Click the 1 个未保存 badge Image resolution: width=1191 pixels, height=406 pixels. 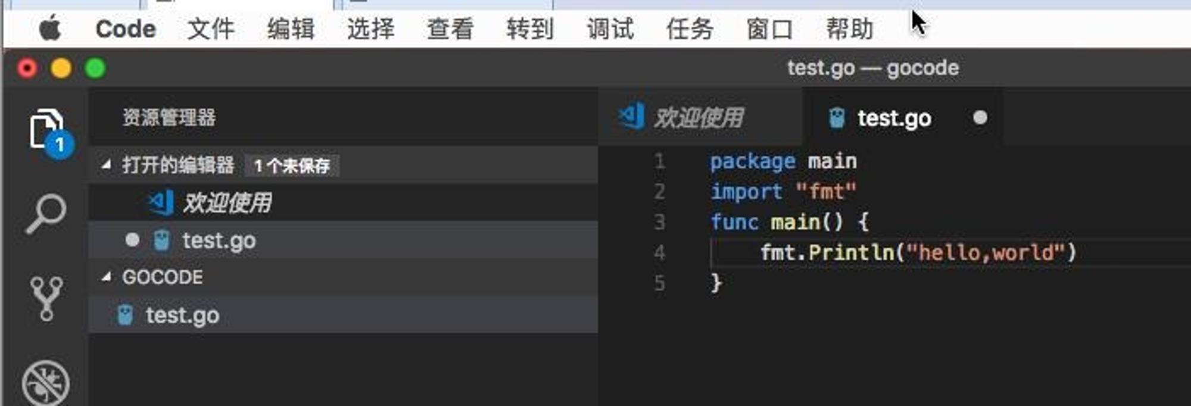coord(292,165)
